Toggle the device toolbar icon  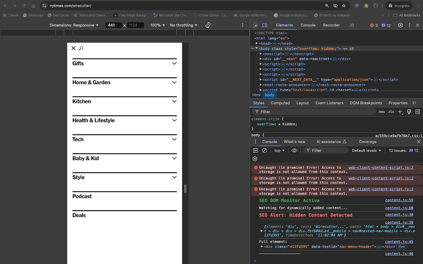265,25
